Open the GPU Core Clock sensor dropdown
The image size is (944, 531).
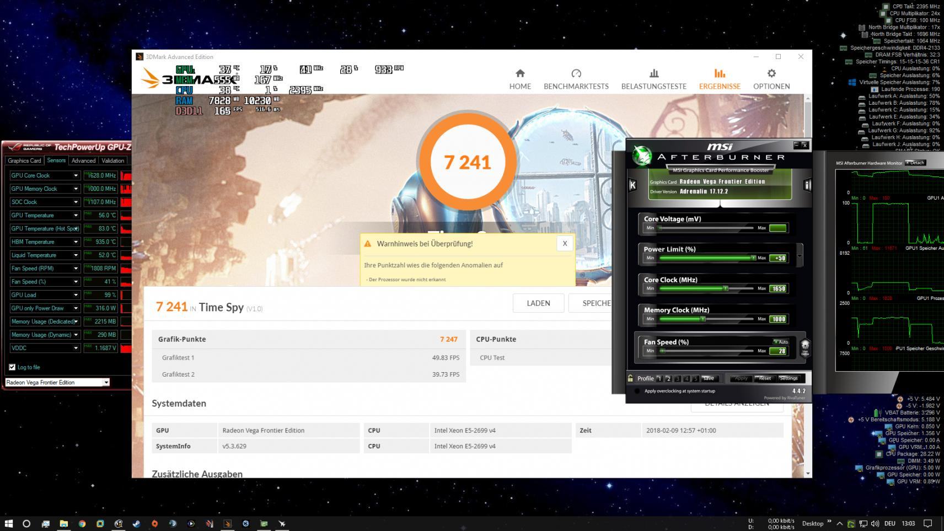[x=76, y=175]
